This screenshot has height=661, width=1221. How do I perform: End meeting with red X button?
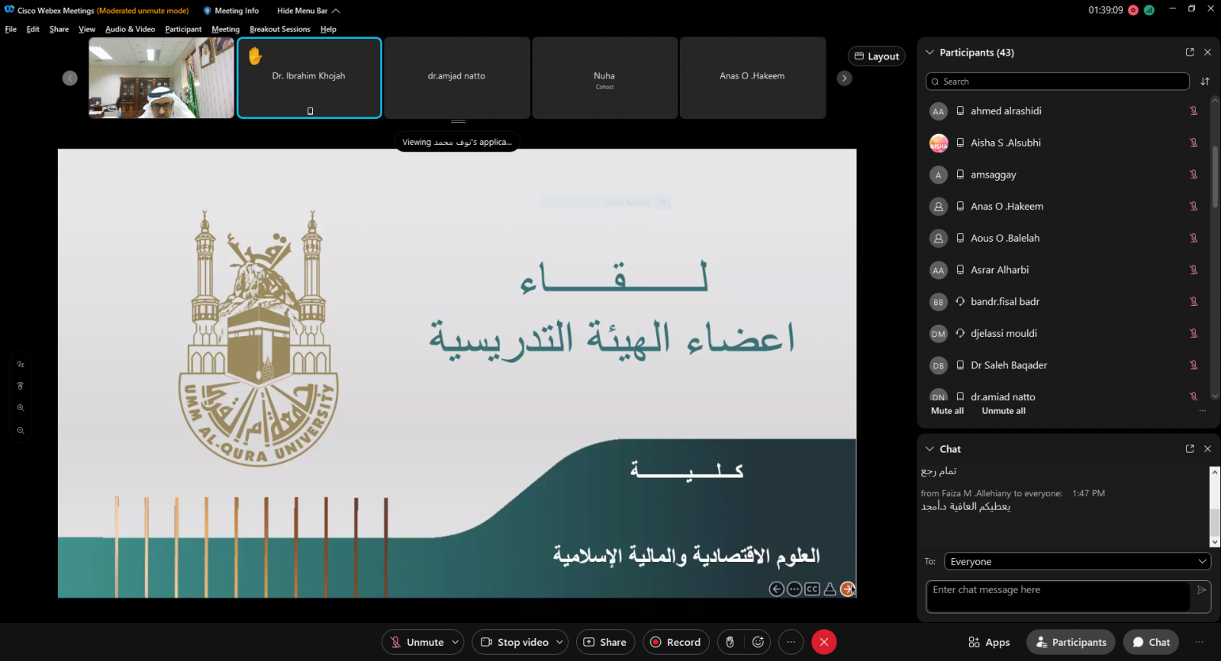[824, 642]
